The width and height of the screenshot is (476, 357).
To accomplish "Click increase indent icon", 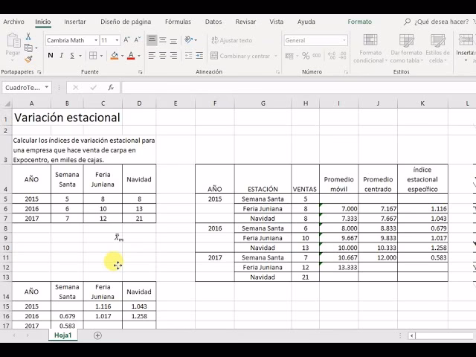I will pos(199,56).
